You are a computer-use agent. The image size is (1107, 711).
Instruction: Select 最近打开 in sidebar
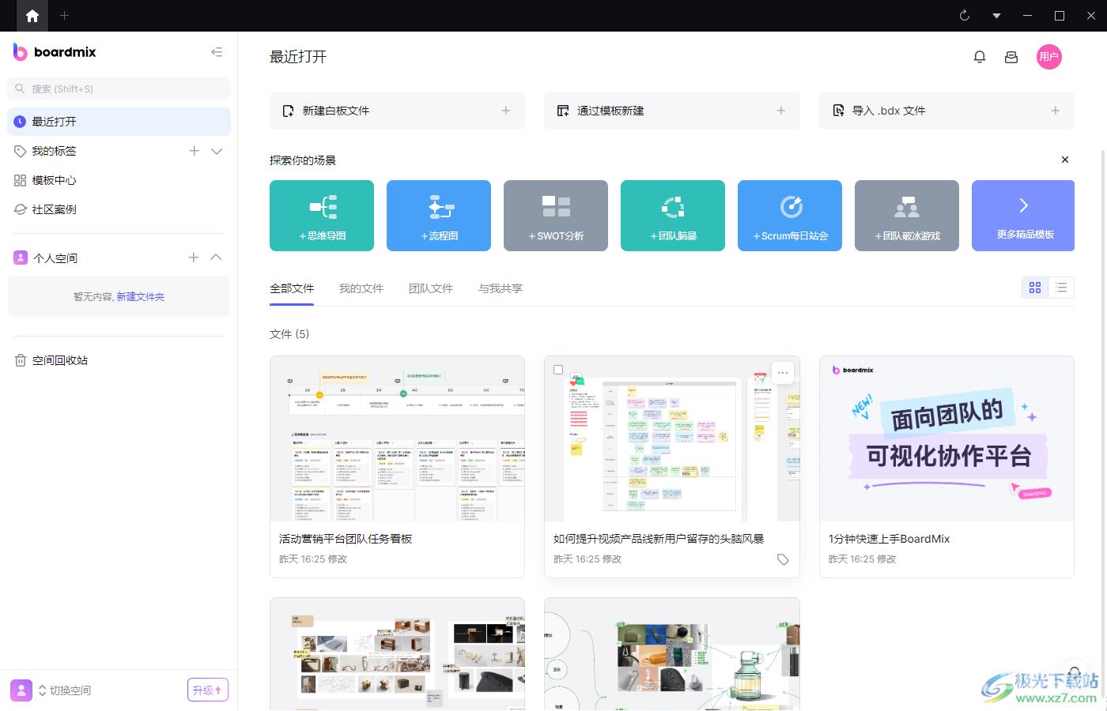click(119, 122)
